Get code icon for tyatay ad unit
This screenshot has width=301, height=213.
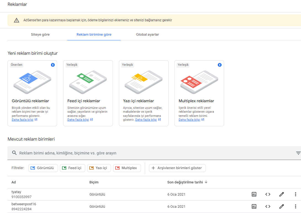(x=268, y=194)
